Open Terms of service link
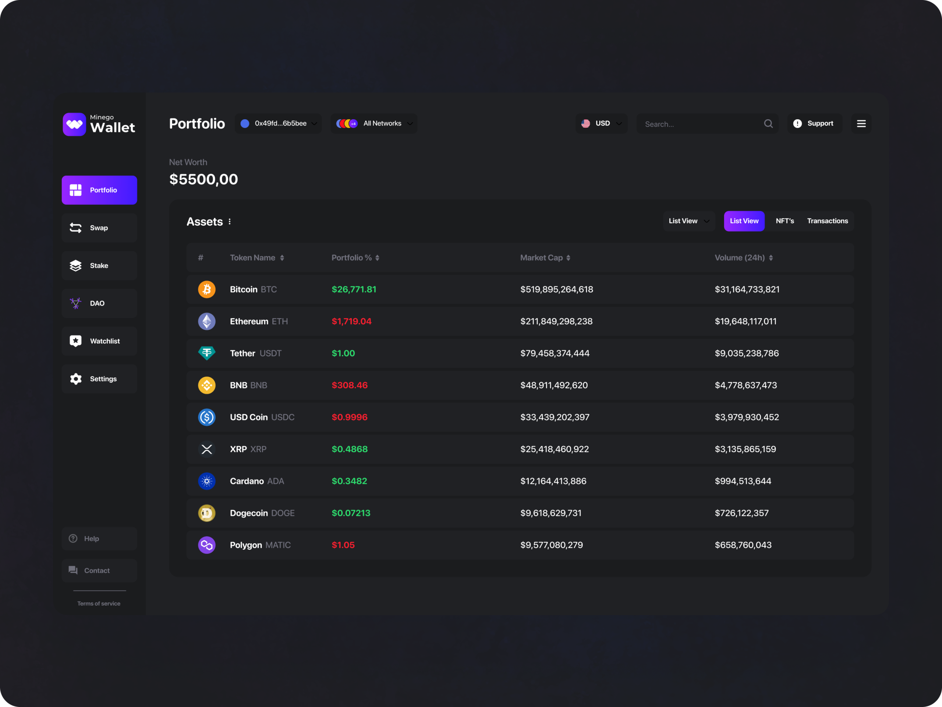Image resolution: width=942 pixels, height=707 pixels. tap(99, 604)
